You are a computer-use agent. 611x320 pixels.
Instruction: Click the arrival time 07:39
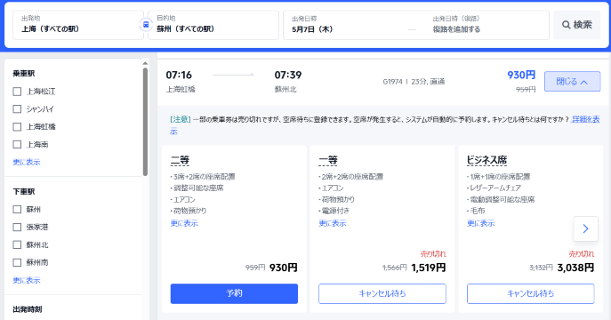click(288, 75)
